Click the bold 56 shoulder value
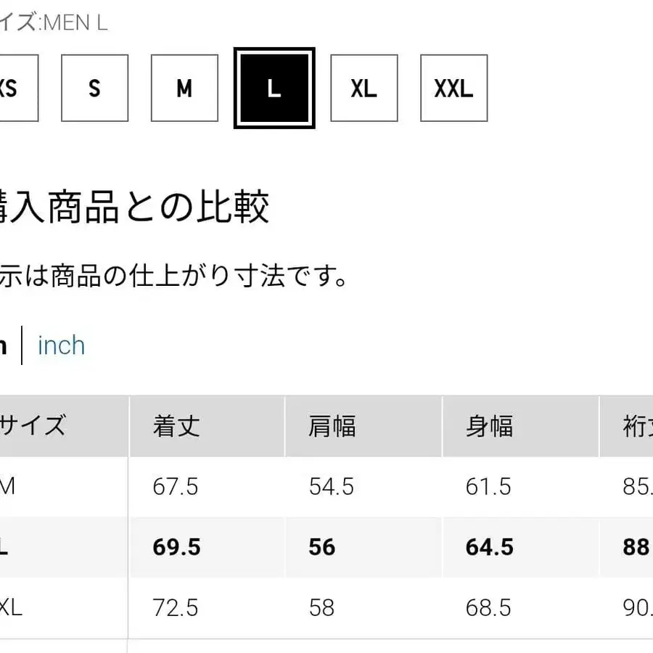The width and height of the screenshot is (653, 653). coord(322,546)
